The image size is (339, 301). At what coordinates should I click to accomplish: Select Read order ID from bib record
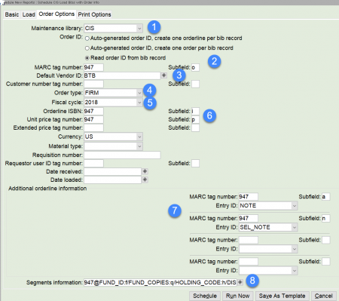pyautogui.click(x=87, y=58)
